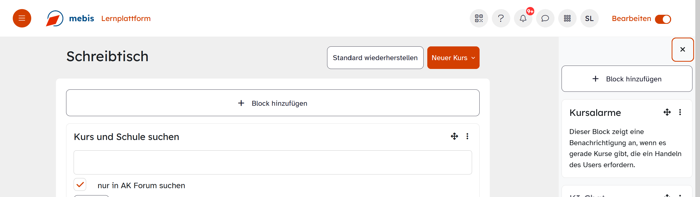The image size is (700, 197).
Task: Open the messages speech bubble icon
Action: (545, 18)
